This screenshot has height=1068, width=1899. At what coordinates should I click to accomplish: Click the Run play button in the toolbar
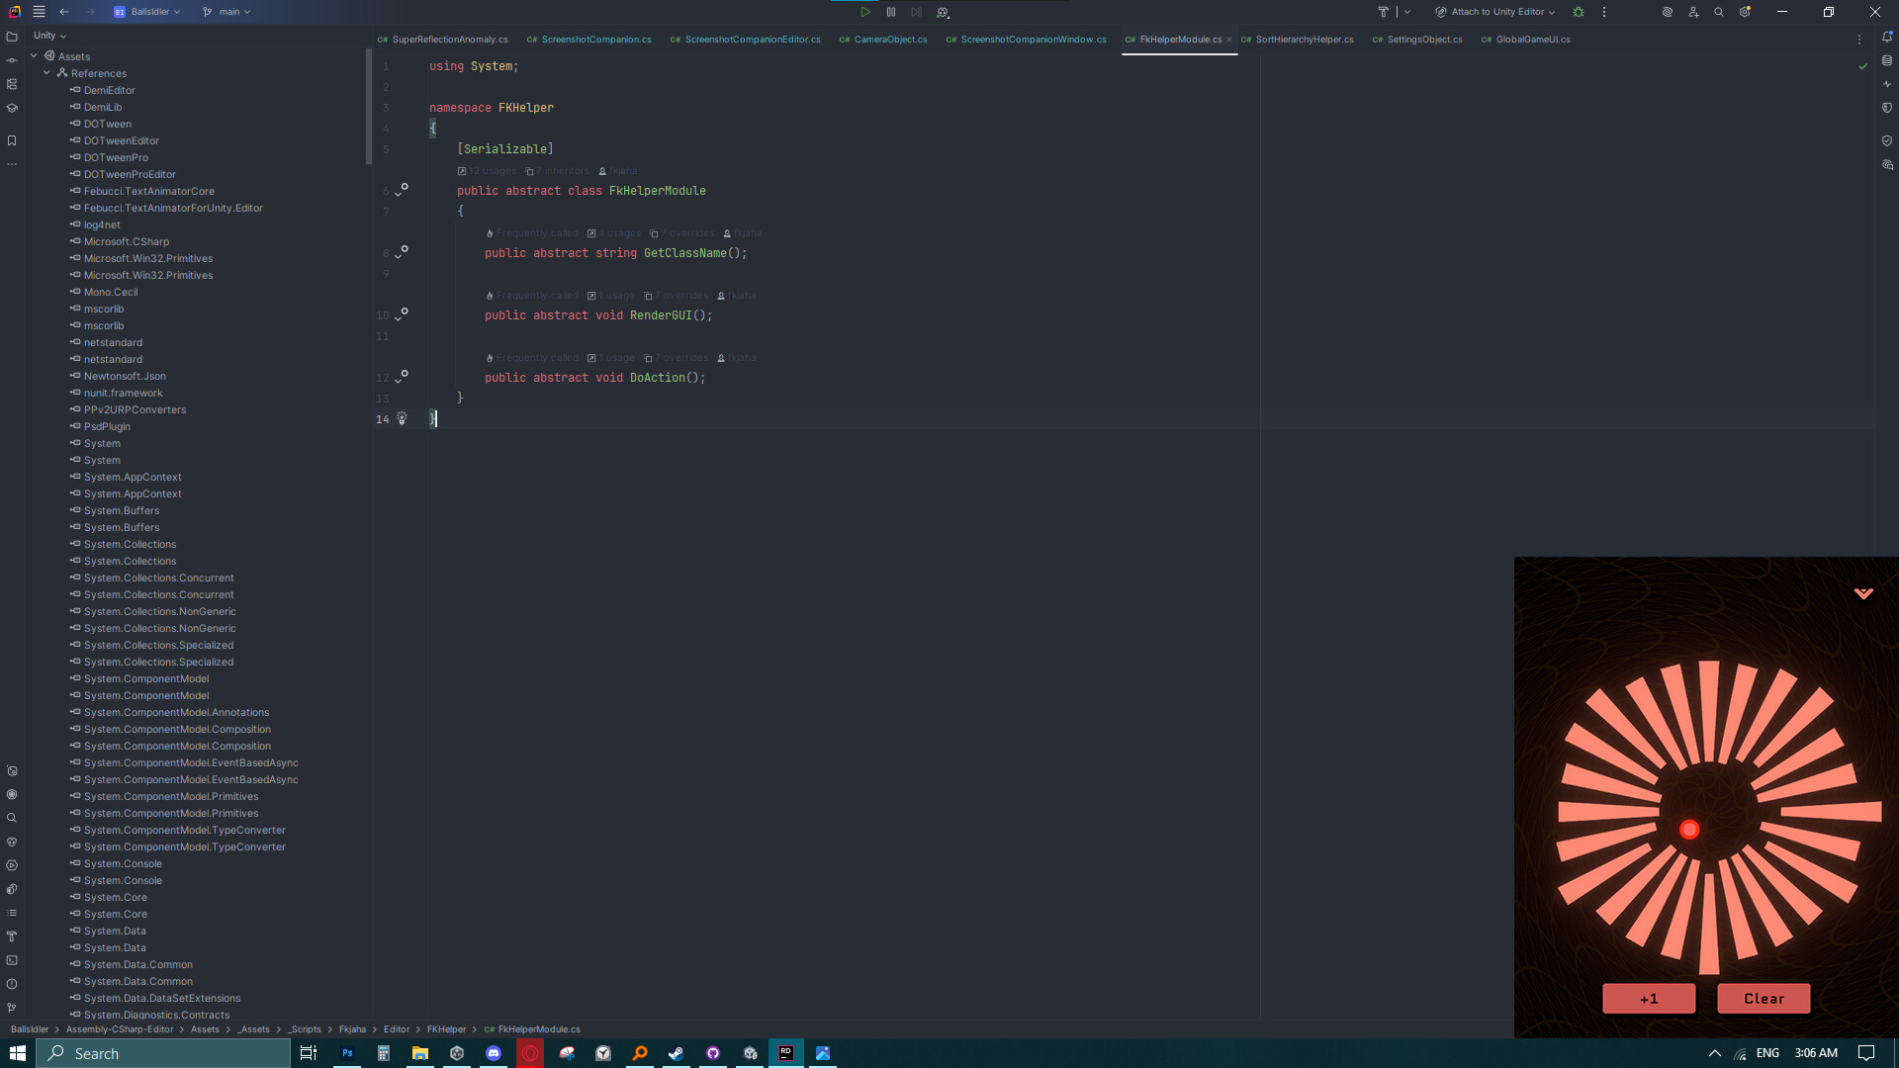(864, 12)
